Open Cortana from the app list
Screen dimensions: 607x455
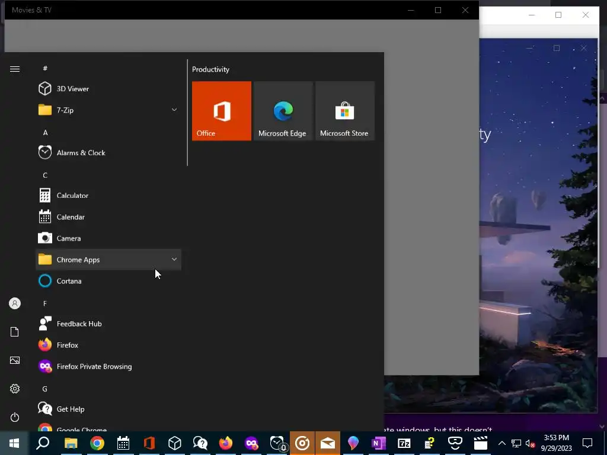(108, 281)
